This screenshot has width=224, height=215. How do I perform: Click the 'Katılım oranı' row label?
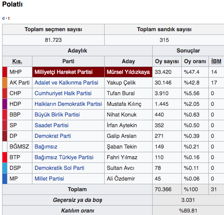coord(78,211)
